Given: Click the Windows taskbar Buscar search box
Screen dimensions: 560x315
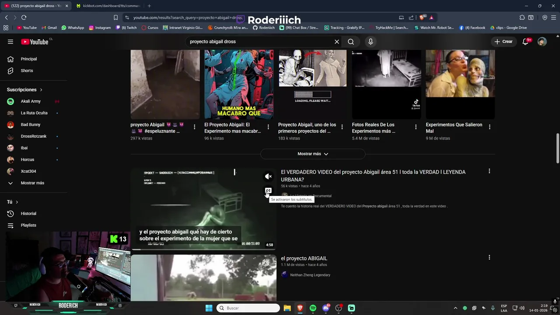Looking at the screenshot, I should click(x=248, y=308).
